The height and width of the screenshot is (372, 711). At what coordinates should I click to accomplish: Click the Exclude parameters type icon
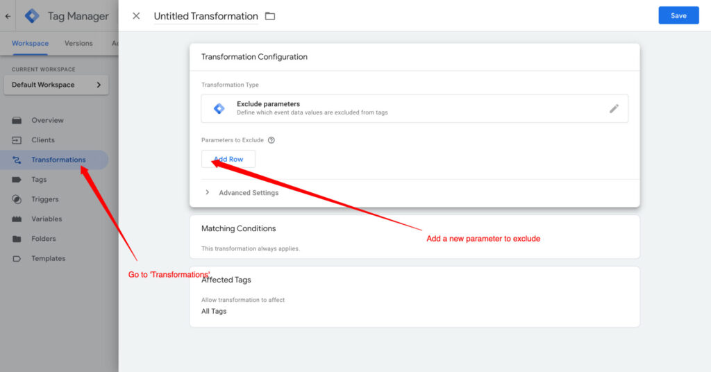219,108
